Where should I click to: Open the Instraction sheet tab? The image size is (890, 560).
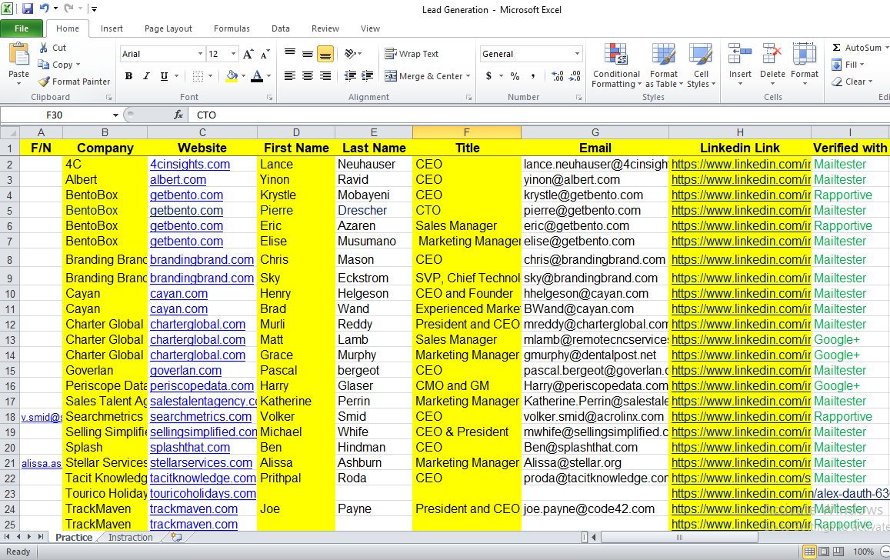tap(130, 537)
